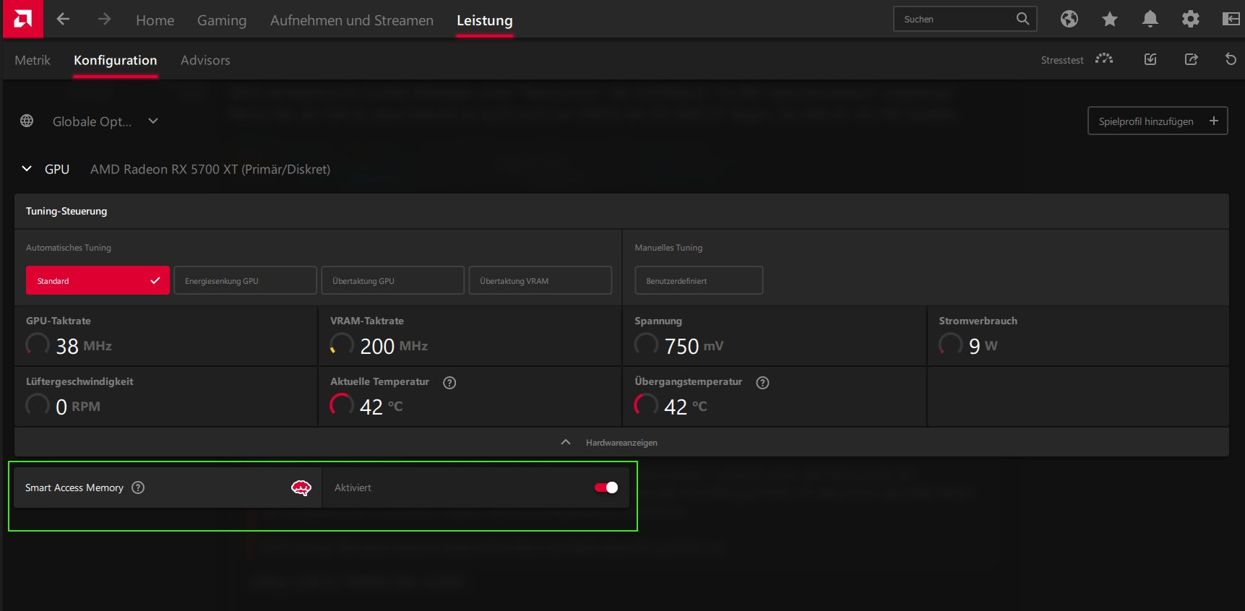Viewport: 1245px width, 611px height.
Task: Click the red brain icon in Smart Access Memory row
Action: (301, 488)
